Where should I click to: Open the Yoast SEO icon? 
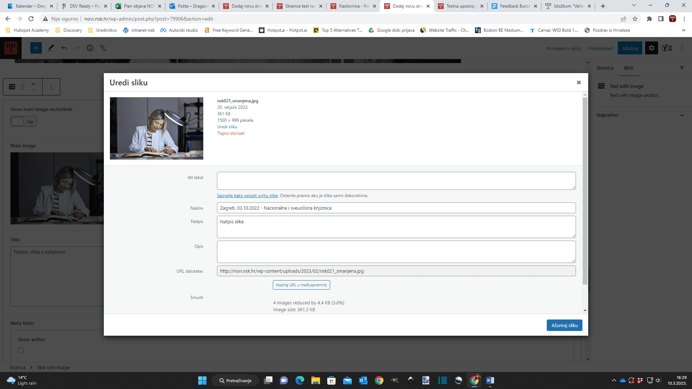tap(666, 48)
